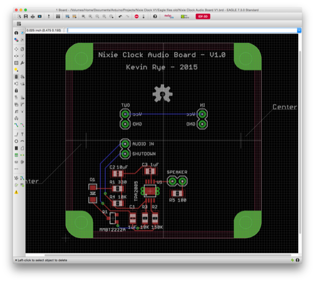Select the Rotate tool
315x282 pixels.
[22, 56]
